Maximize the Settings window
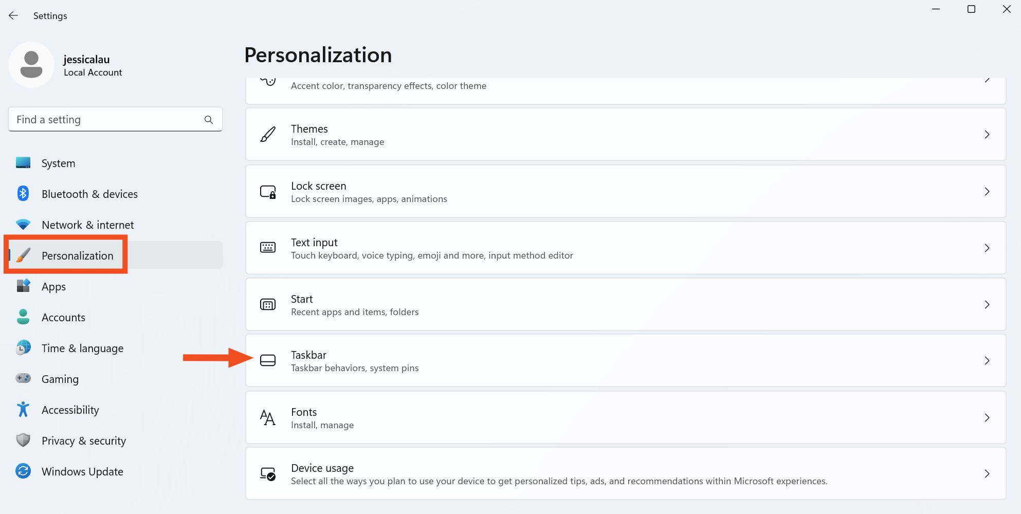The height and width of the screenshot is (514, 1021). pos(971,9)
